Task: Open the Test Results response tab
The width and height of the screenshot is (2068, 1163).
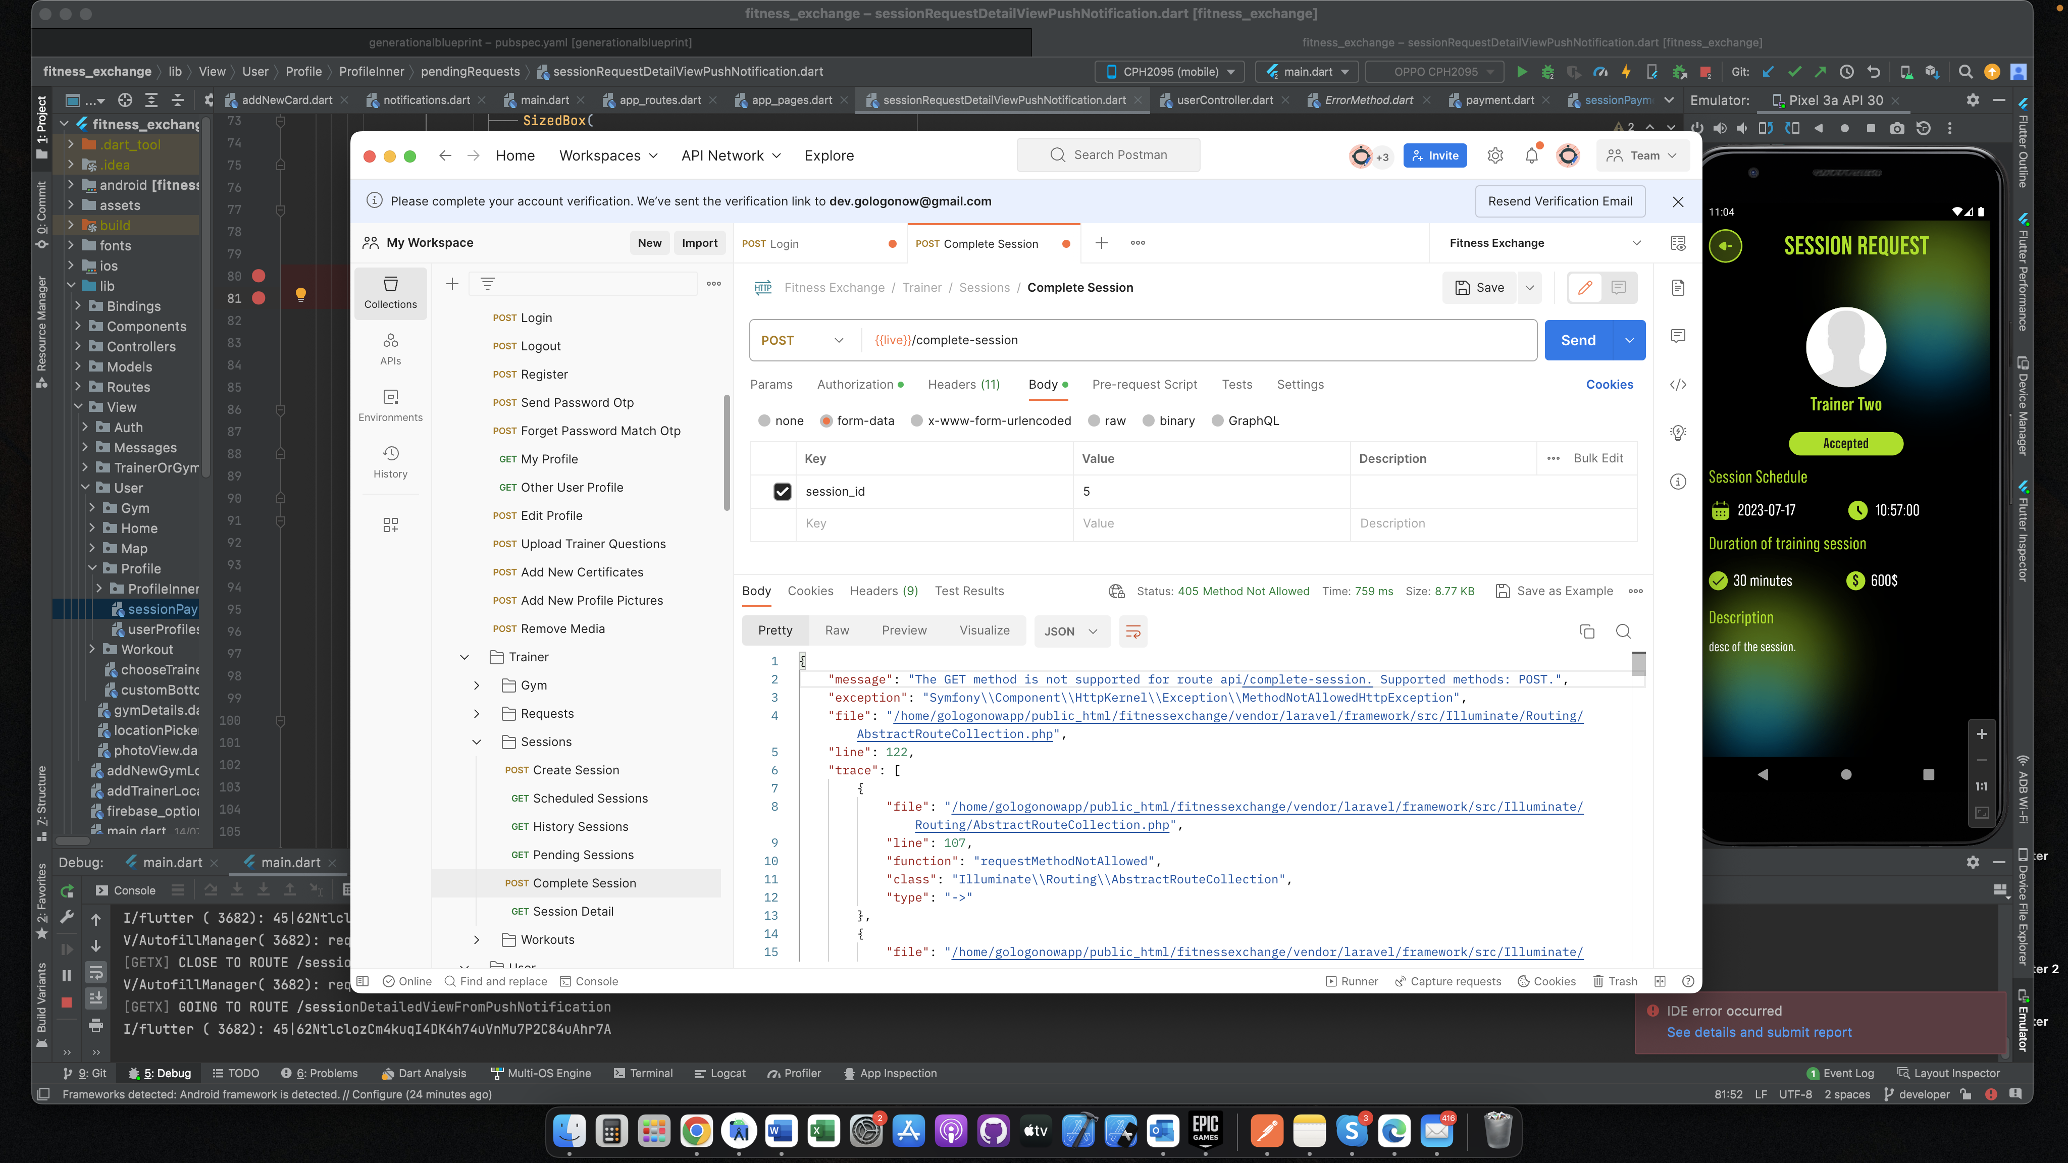Action: [x=969, y=591]
